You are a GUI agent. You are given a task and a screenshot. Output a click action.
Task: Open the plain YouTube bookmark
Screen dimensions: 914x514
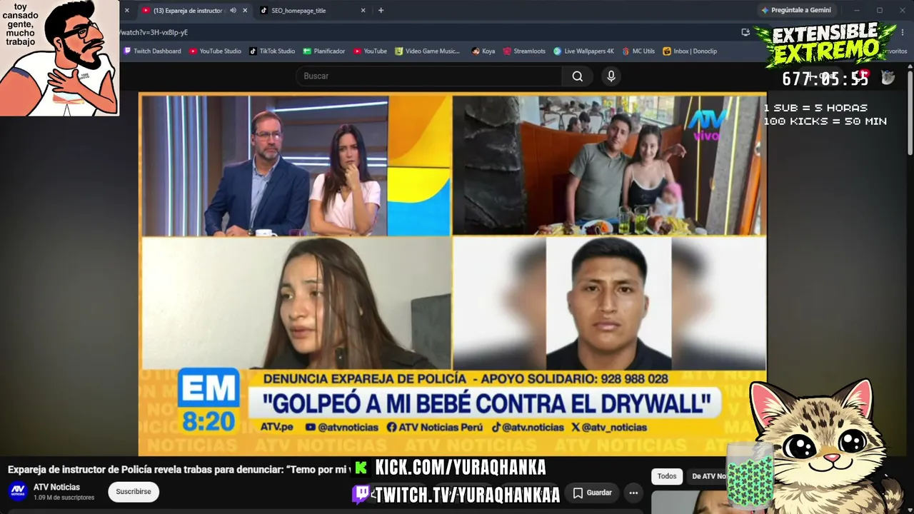[370, 51]
